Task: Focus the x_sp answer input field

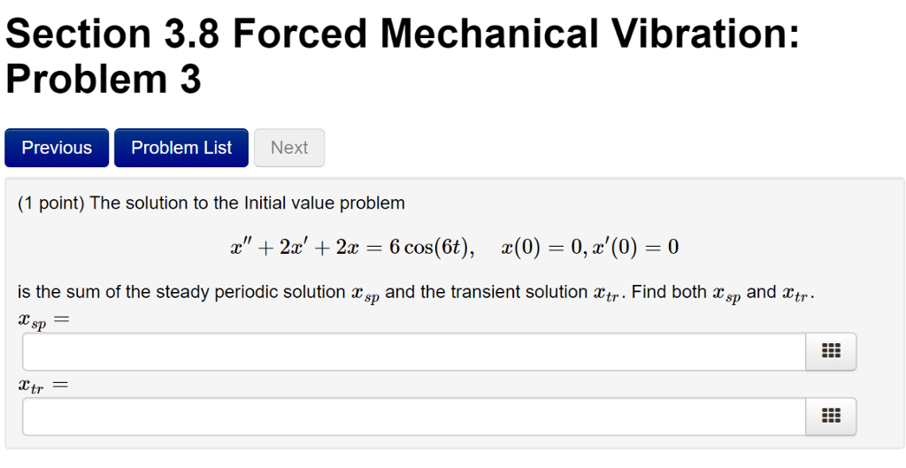Action: click(414, 351)
